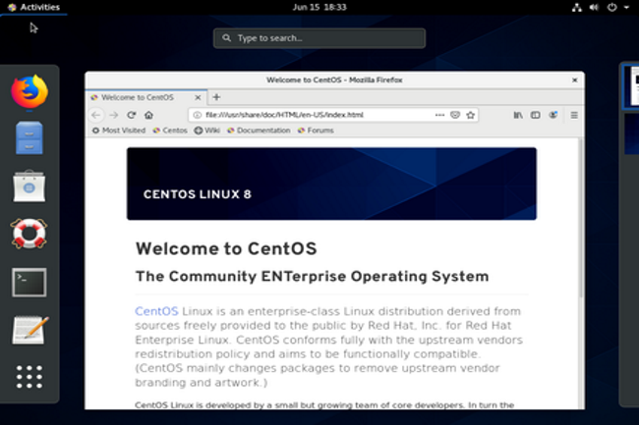
Task: Launch the Files manager from the dash
Action: [x=29, y=138]
